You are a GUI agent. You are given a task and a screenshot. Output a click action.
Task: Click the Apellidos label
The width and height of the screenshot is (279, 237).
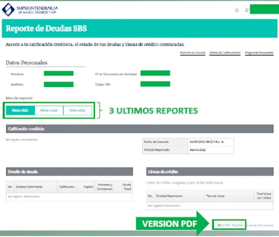17,84
